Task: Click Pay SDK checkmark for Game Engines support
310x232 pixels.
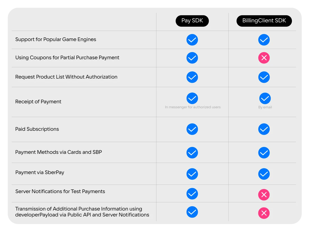Action: click(192, 40)
